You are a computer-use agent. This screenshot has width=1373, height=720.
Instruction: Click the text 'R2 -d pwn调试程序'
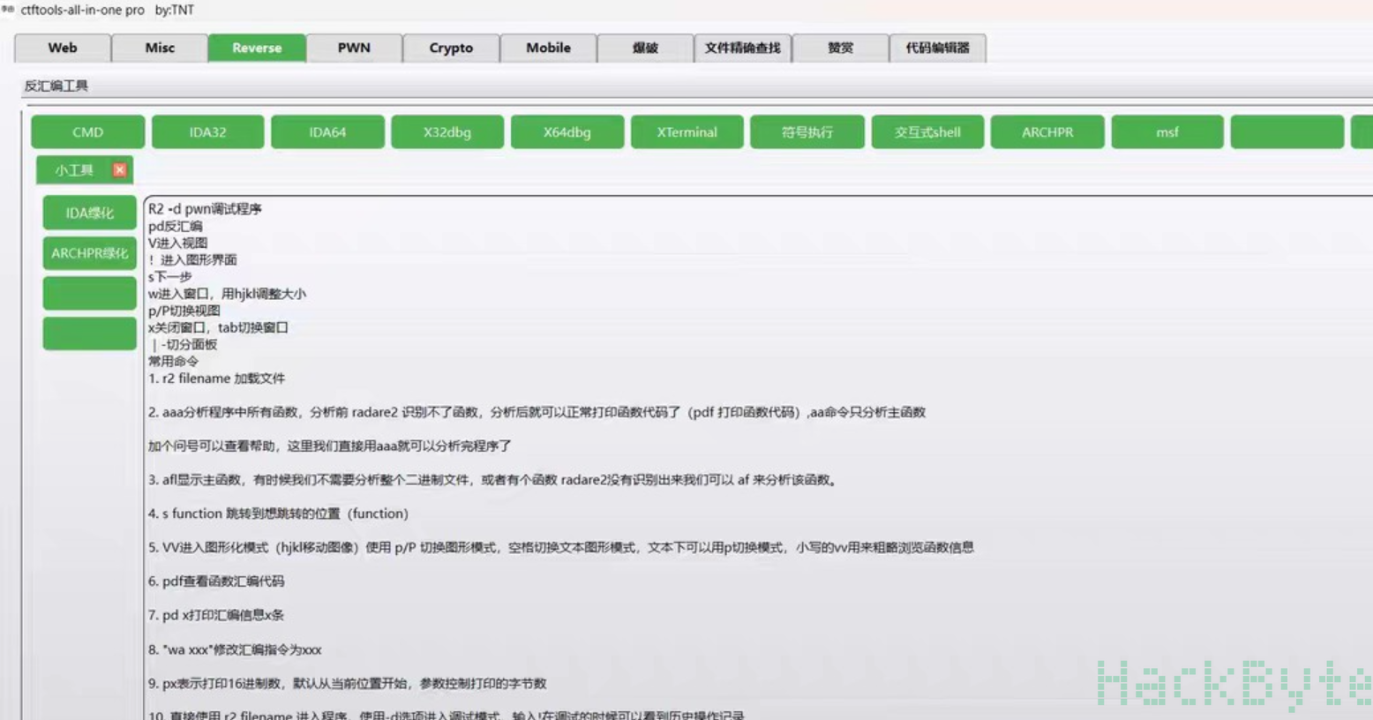click(x=205, y=209)
